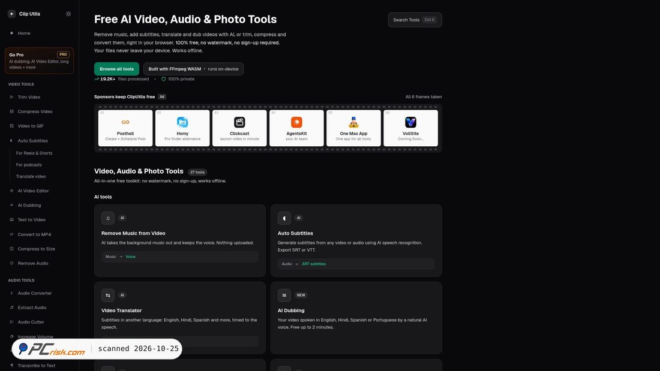Open For Reels & Shorts sub-item
The image size is (660, 371).
pos(34,153)
